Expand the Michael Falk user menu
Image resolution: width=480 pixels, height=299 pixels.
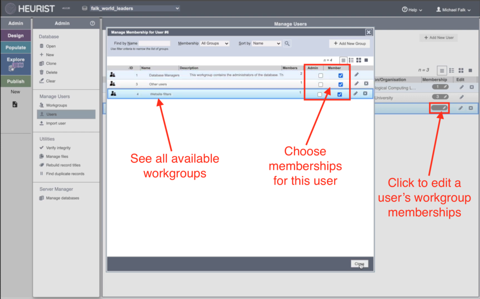pyautogui.click(x=453, y=10)
